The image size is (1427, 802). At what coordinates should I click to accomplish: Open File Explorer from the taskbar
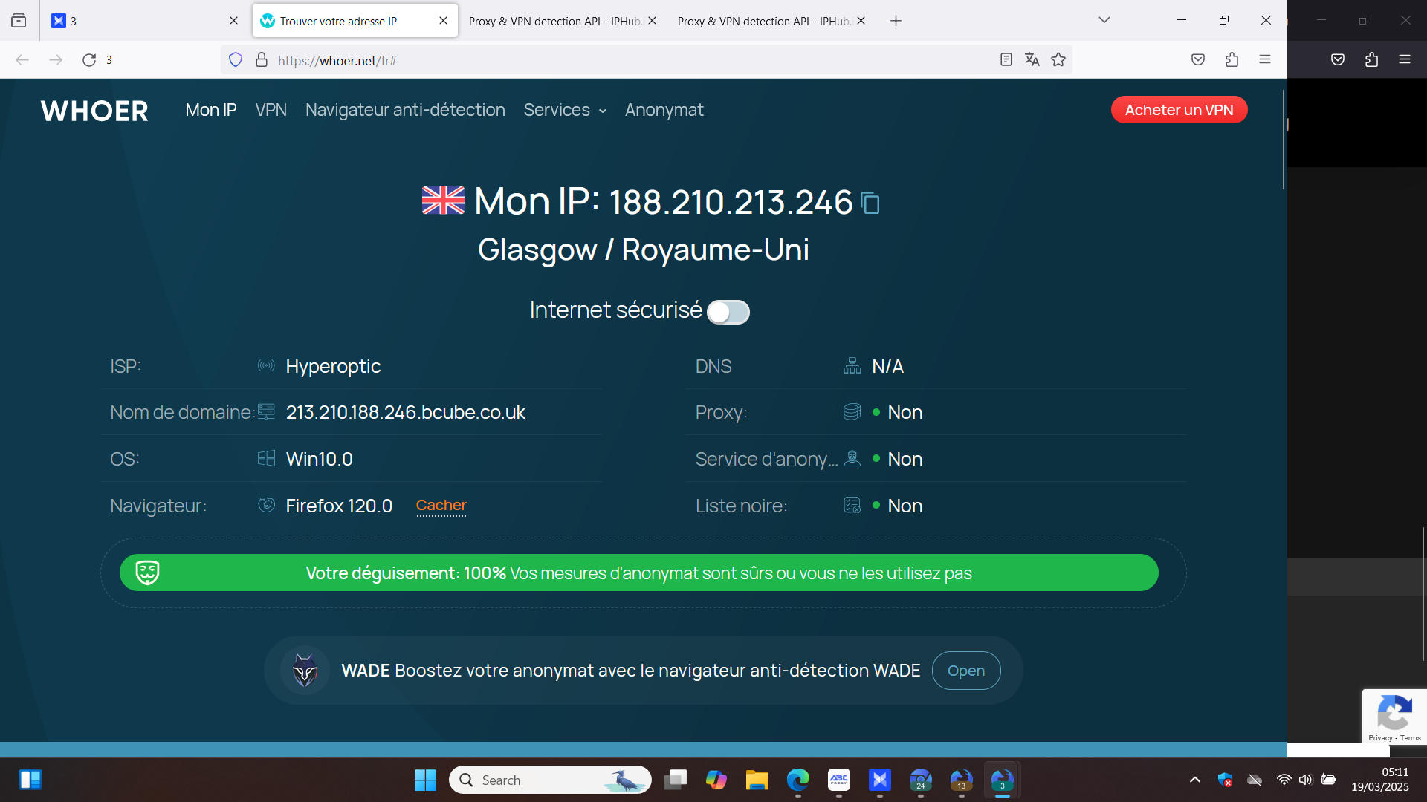pyautogui.click(x=757, y=780)
